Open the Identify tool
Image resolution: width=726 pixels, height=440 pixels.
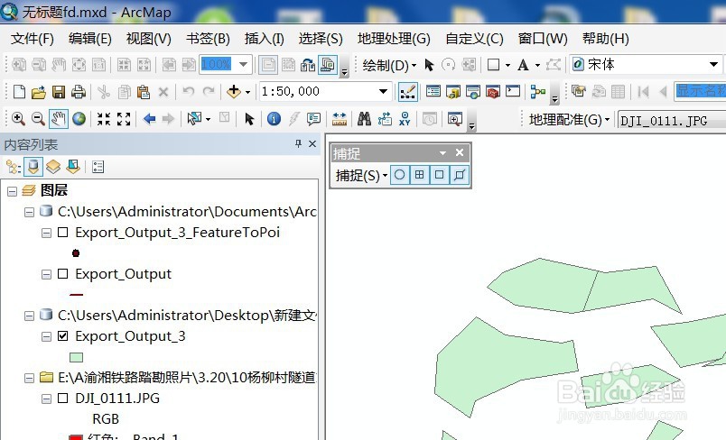tap(274, 119)
